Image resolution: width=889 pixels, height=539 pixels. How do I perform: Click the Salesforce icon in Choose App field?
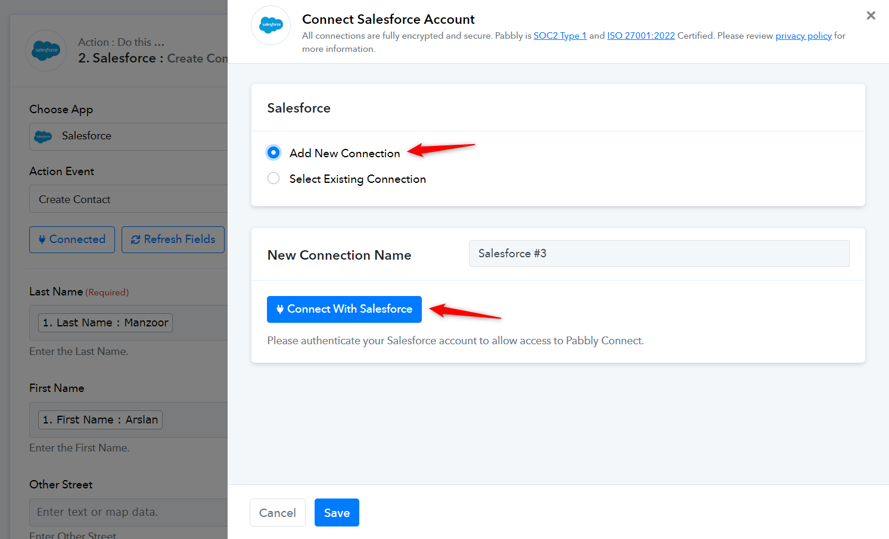[43, 136]
